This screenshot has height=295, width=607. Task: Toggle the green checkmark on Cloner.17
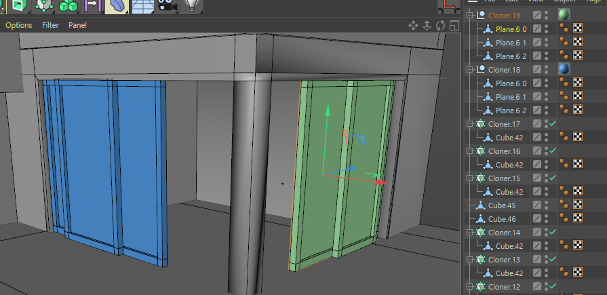click(553, 123)
